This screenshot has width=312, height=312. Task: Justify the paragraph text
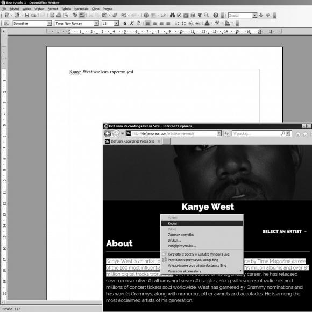[168, 23]
